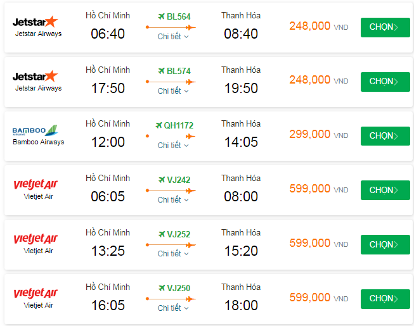
Task: Choose the 06:40 Jetstar flight with CHỌN
Action: point(385,27)
